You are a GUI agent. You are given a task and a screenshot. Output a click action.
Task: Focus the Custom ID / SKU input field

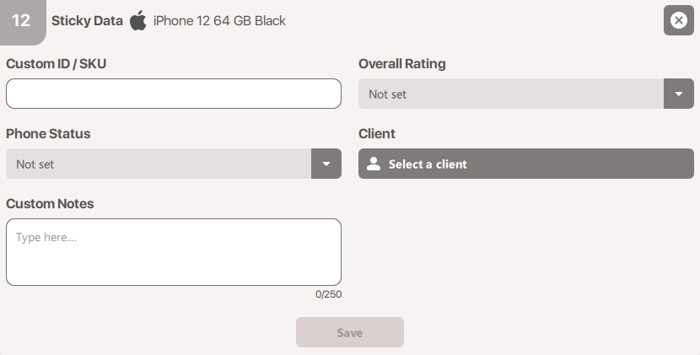point(173,94)
